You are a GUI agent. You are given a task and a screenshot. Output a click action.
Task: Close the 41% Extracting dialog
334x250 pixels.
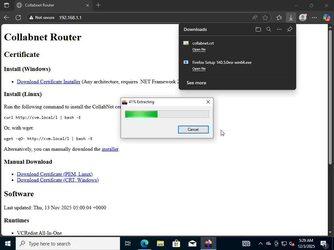point(208,102)
